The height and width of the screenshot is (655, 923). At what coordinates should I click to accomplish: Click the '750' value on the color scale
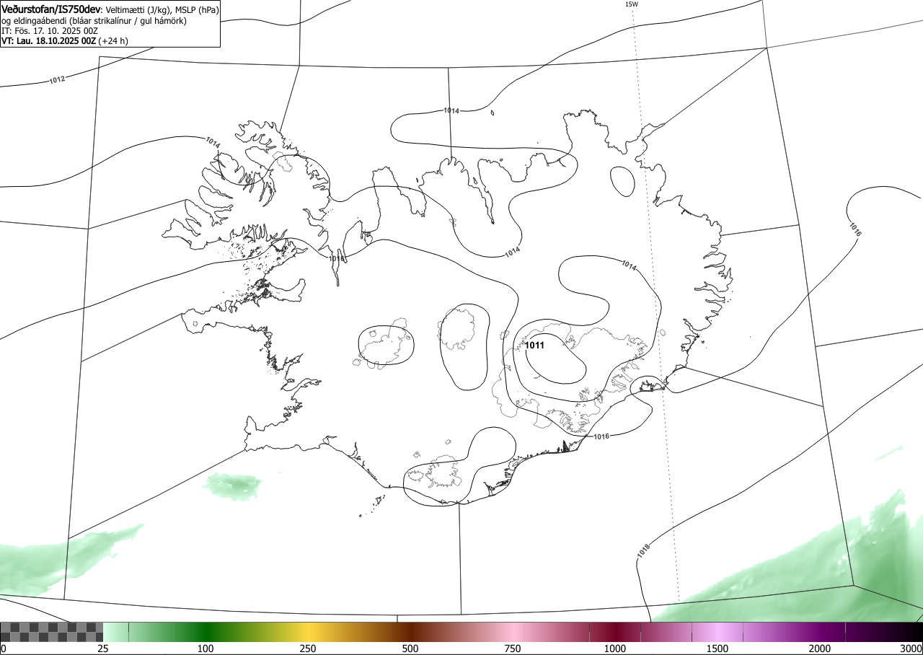click(513, 649)
